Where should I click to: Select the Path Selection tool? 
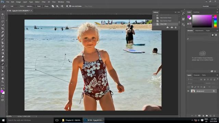pos(2,71)
